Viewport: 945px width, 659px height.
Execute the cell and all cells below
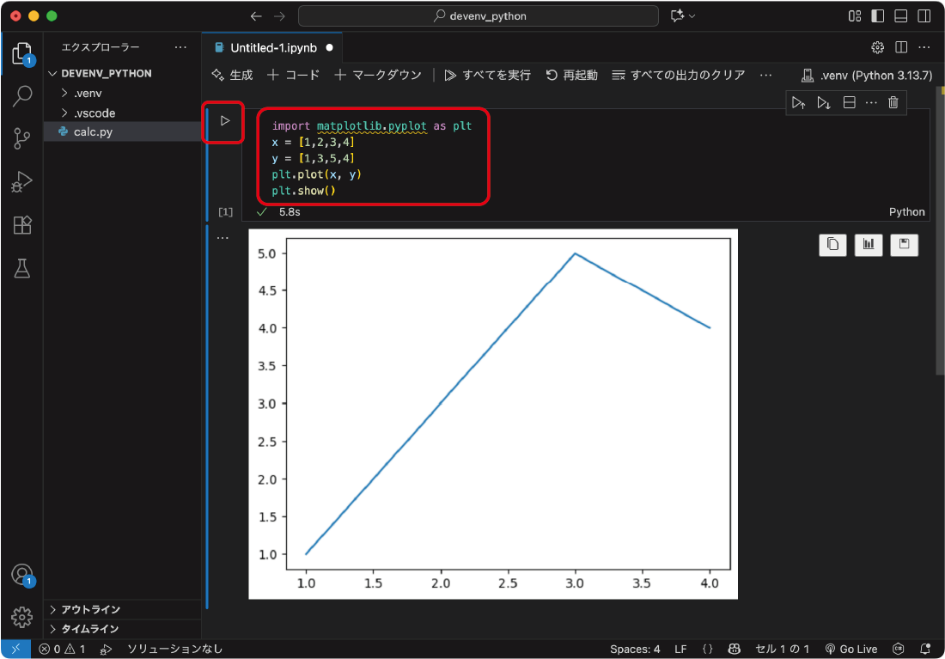825,102
